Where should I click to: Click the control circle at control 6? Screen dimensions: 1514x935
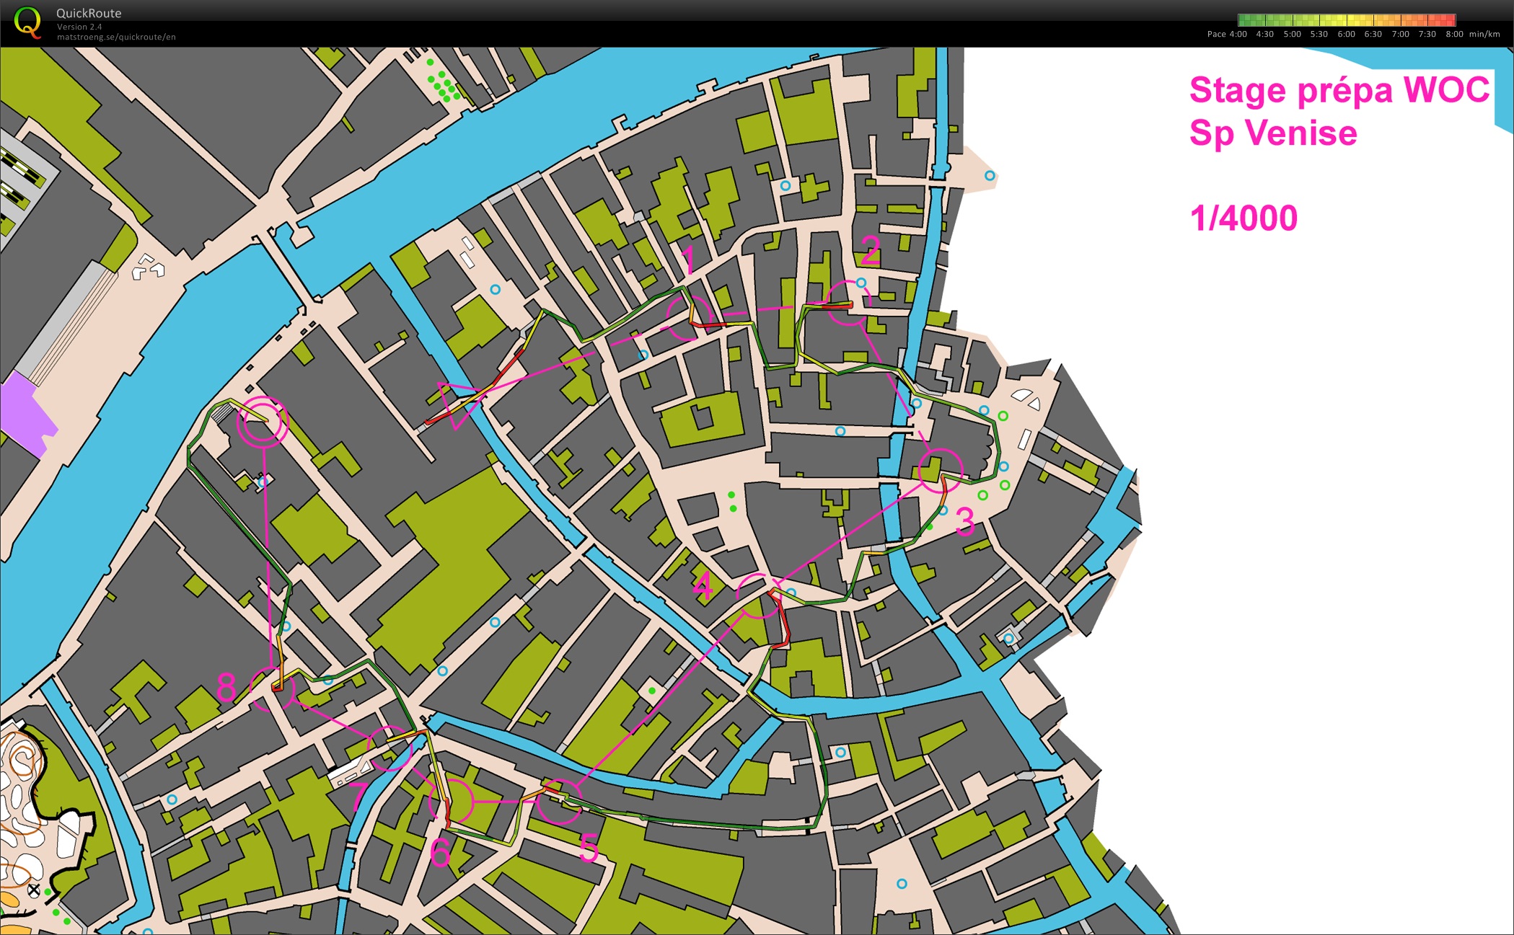[x=451, y=802]
